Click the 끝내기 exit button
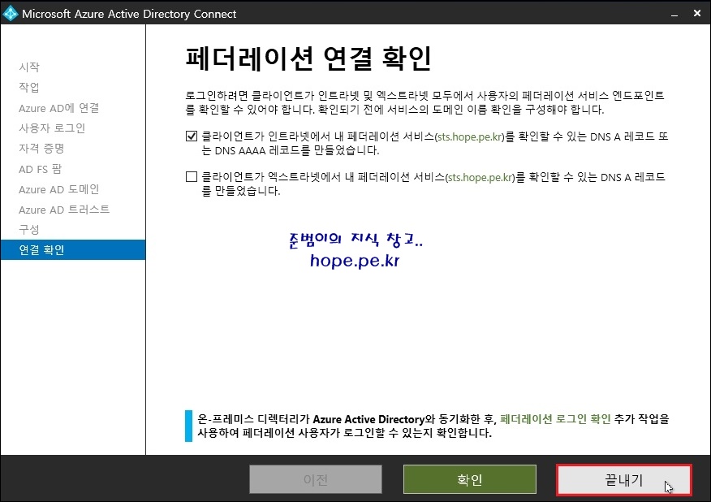This screenshot has width=711, height=502. click(x=624, y=479)
